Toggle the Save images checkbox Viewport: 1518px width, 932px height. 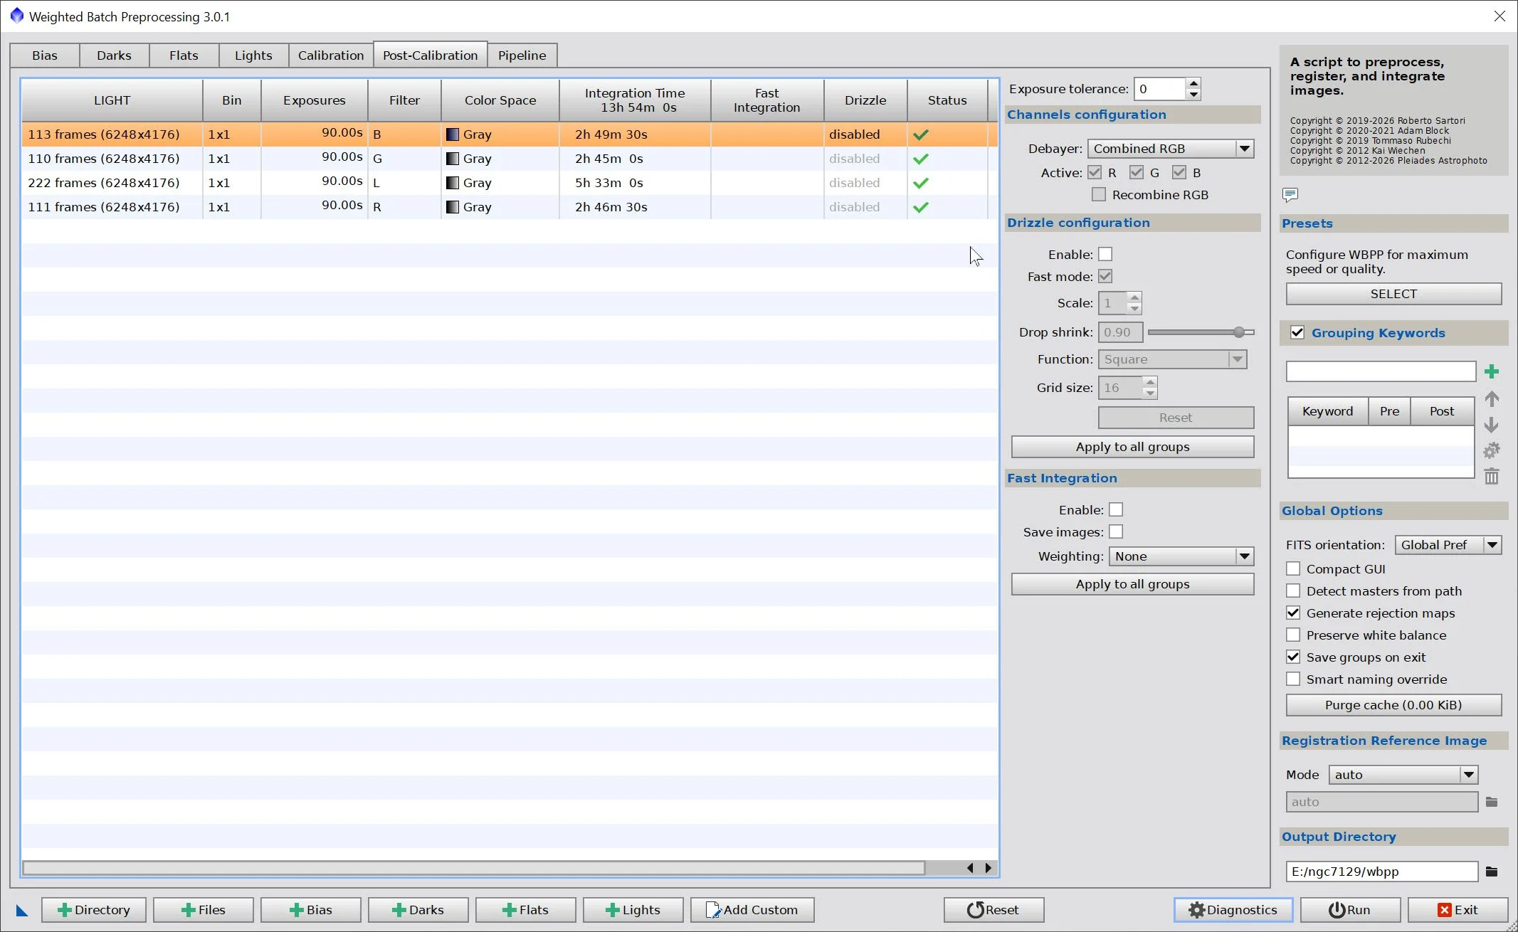tap(1116, 531)
